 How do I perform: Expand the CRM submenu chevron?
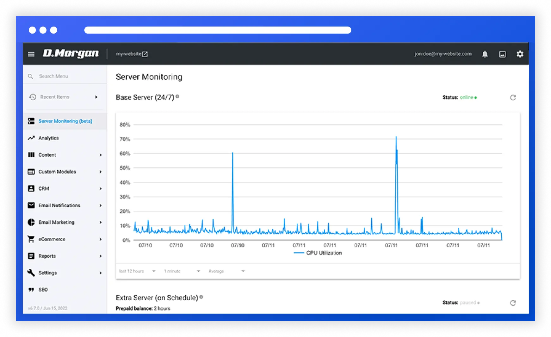tap(101, 189)
